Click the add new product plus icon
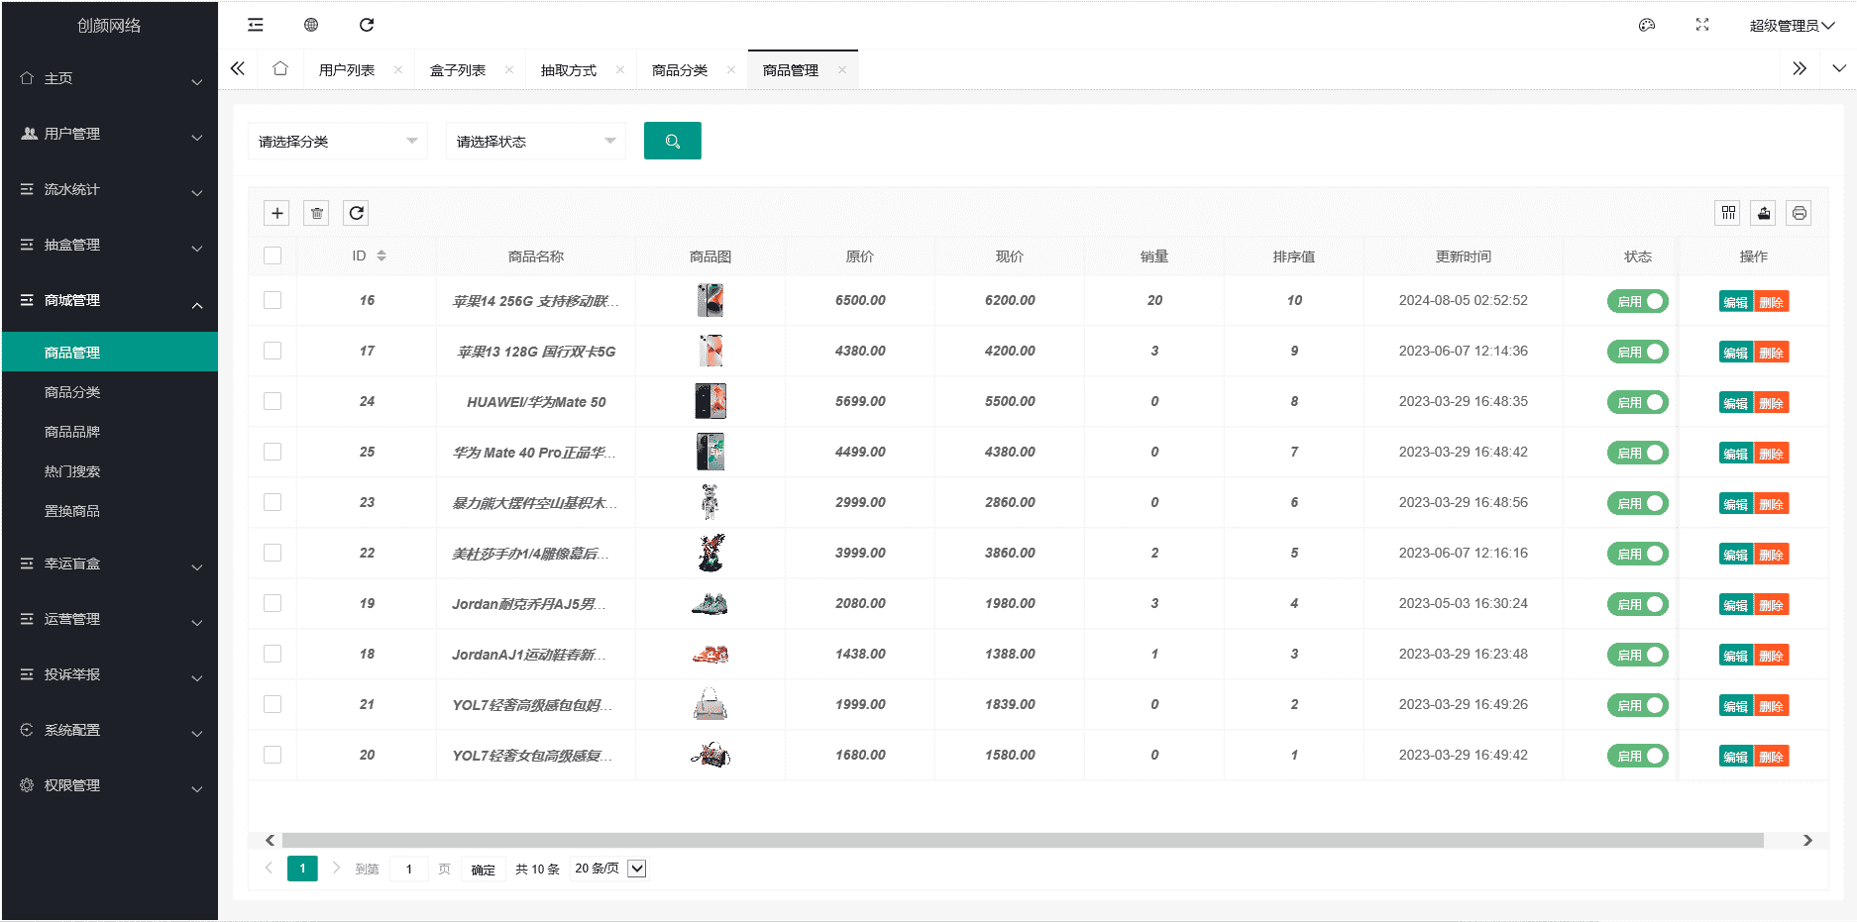 coord(277,213)
